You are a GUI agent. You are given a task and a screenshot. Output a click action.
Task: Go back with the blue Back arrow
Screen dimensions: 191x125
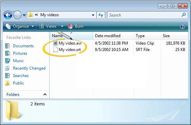pyautogui.click(x=8, y=15)
